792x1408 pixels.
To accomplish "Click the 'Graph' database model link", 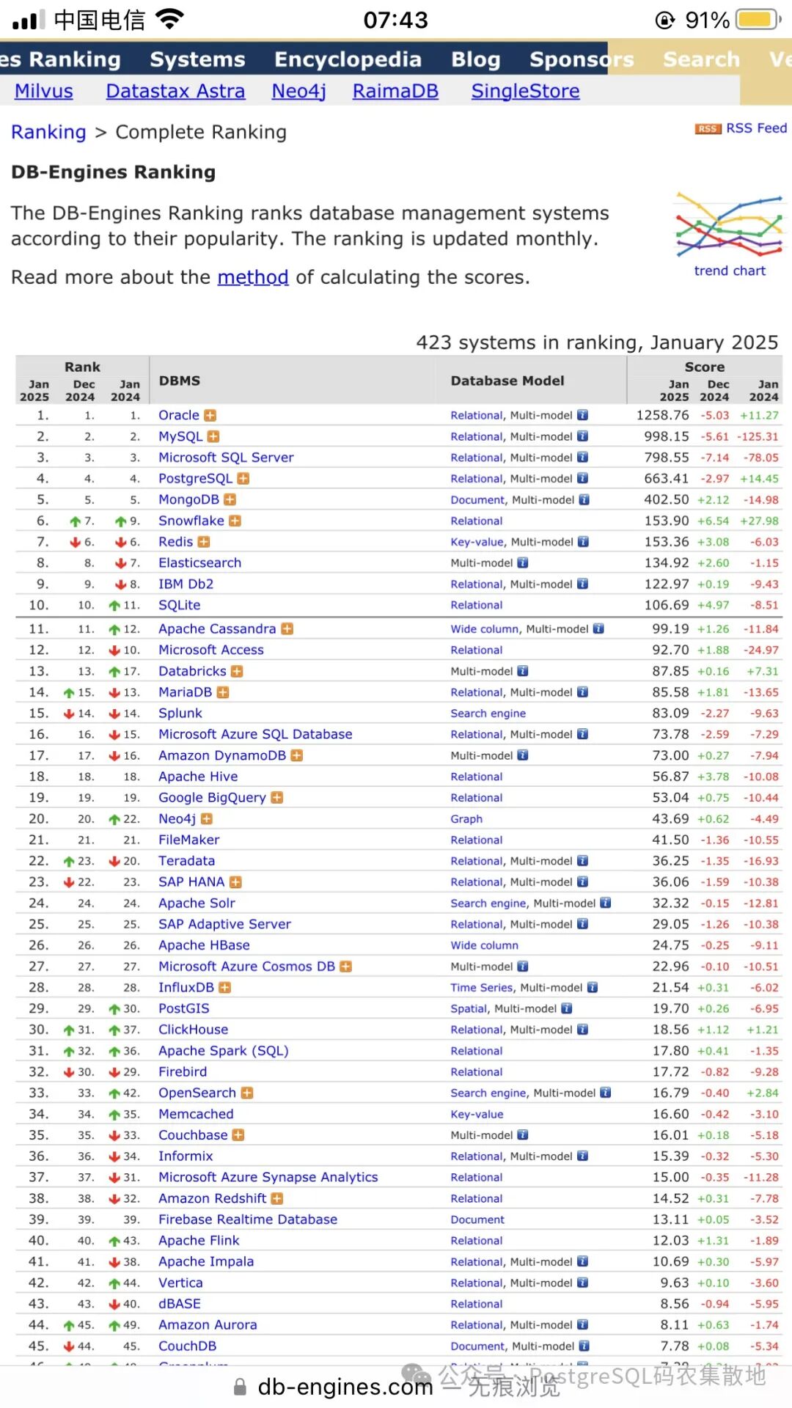I will point(466,819).
